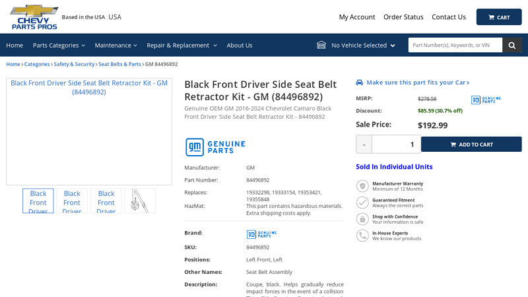Go to Home in the navigation bar
The image size is (528, 297).
(15, 45)
